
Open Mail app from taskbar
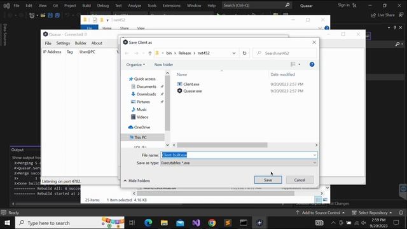(x=180, y=223)
